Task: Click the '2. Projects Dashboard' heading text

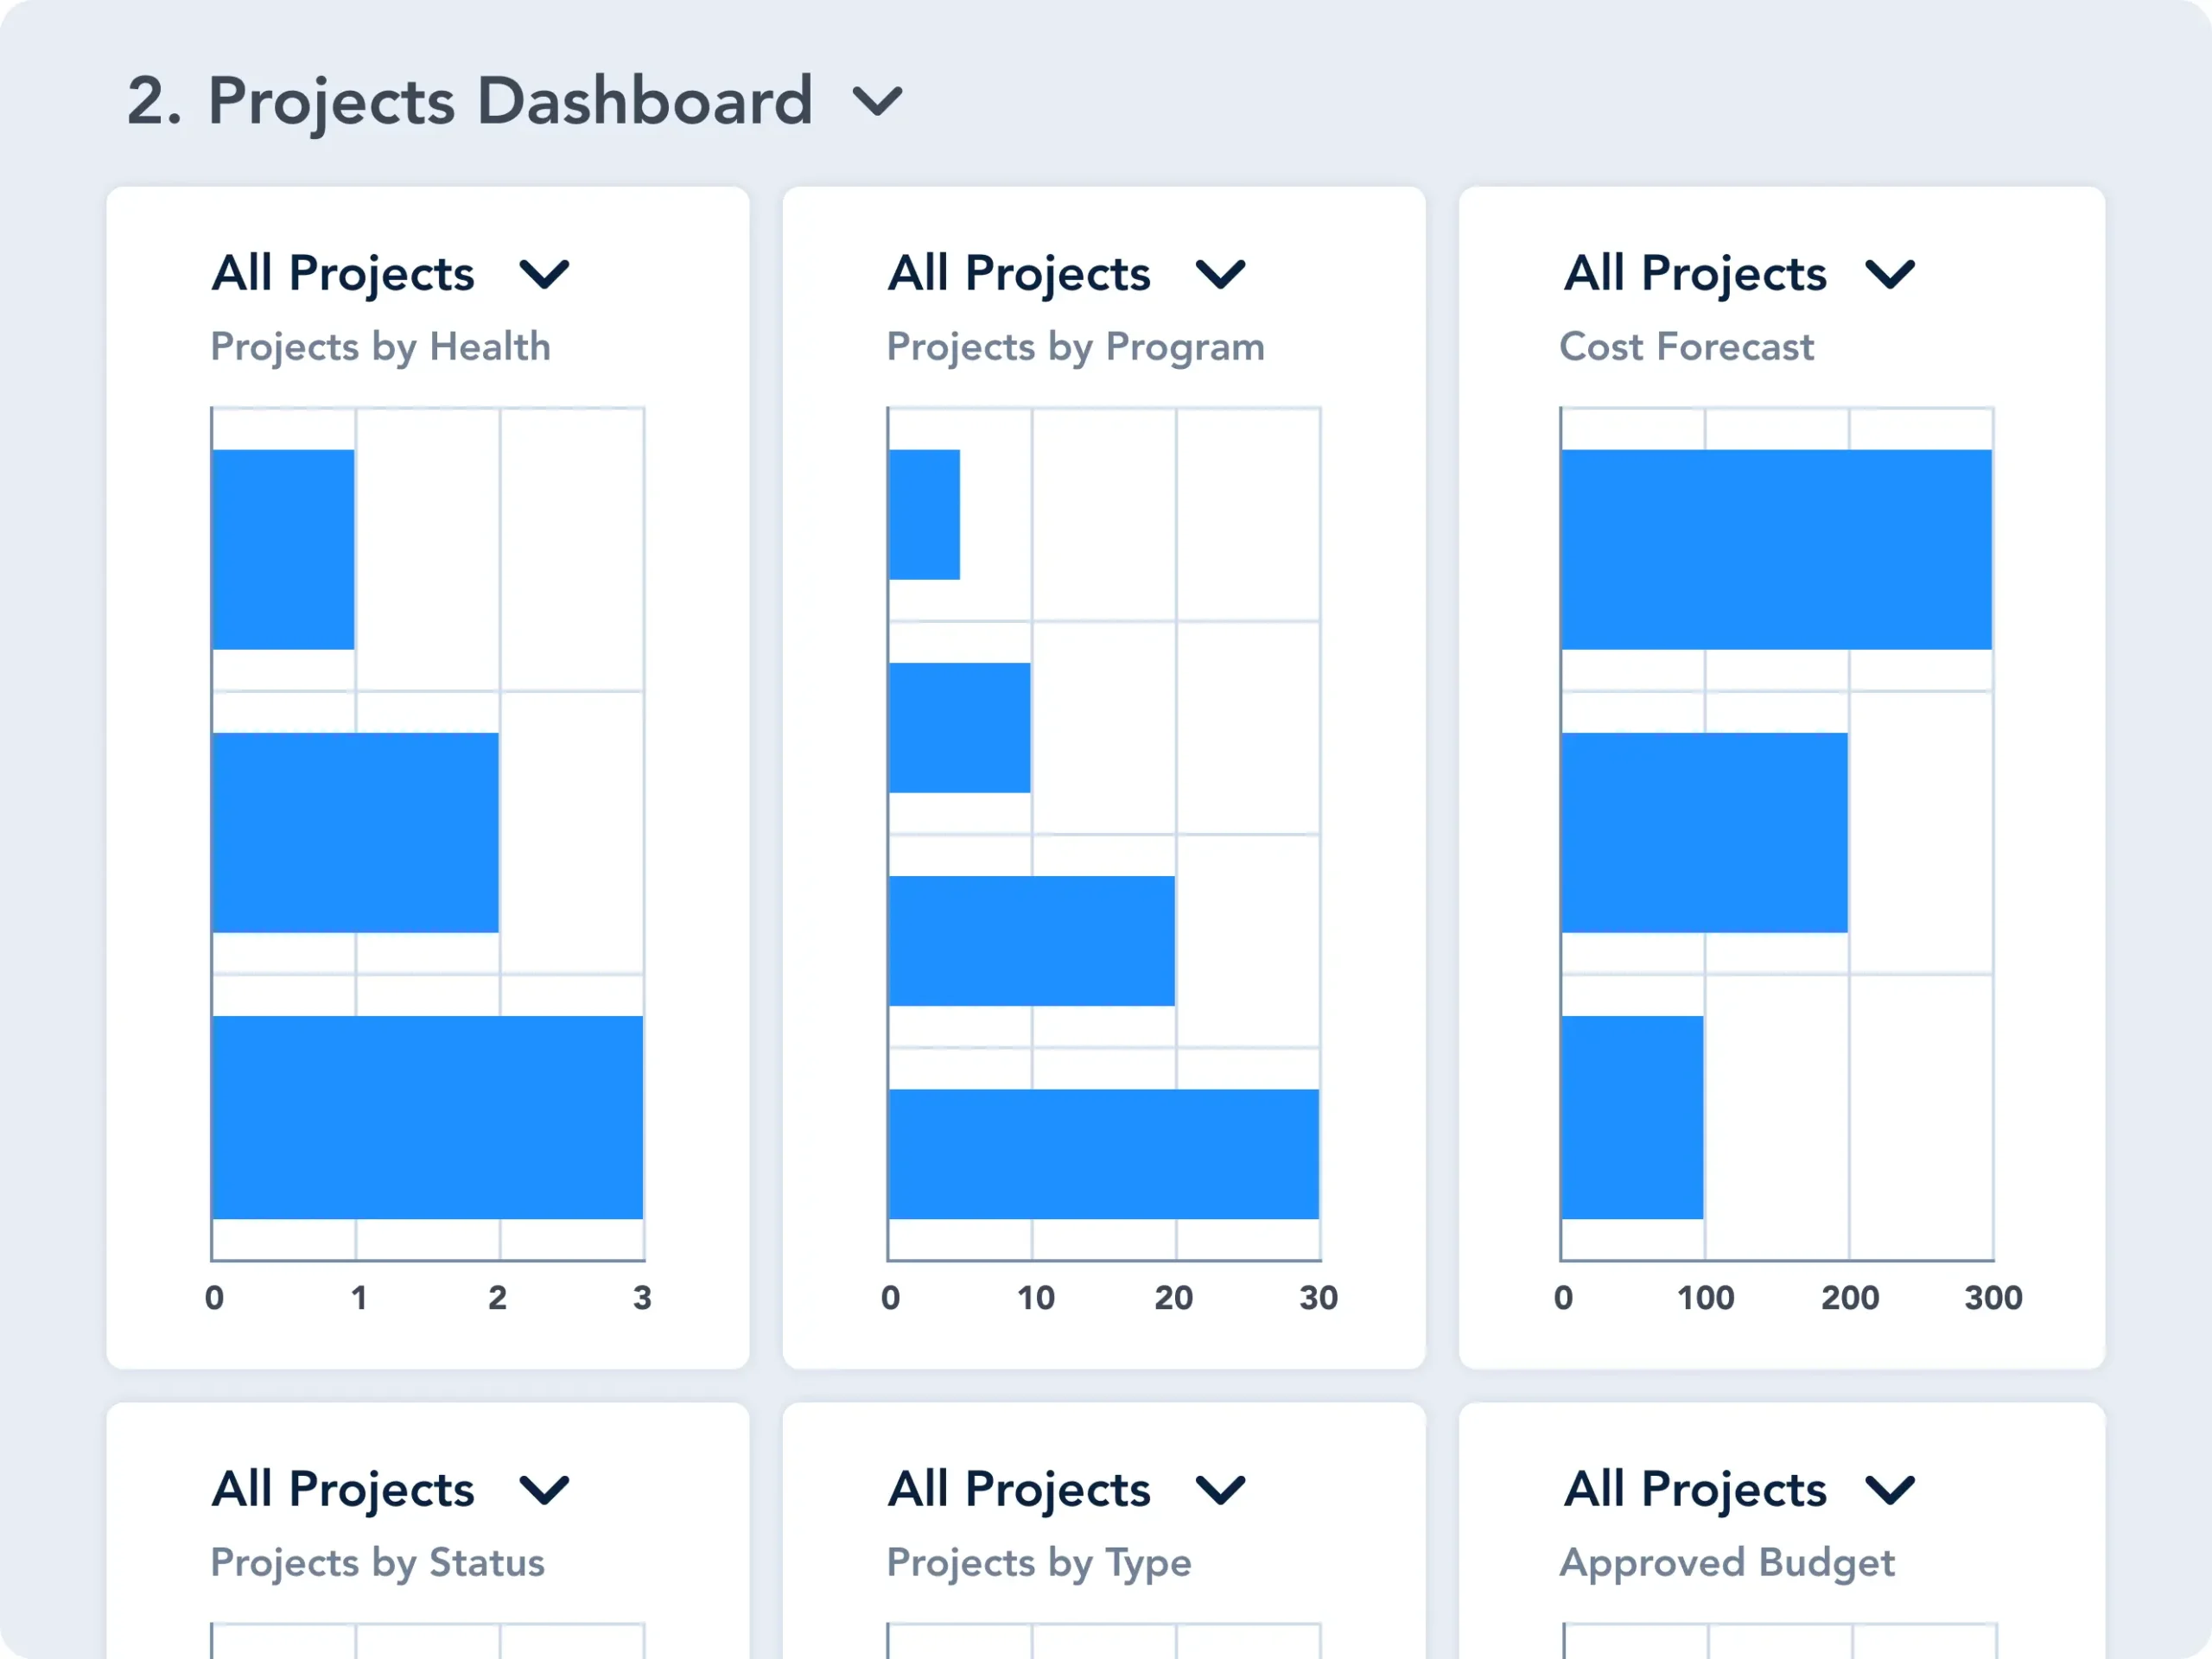Action: (470, 101)
